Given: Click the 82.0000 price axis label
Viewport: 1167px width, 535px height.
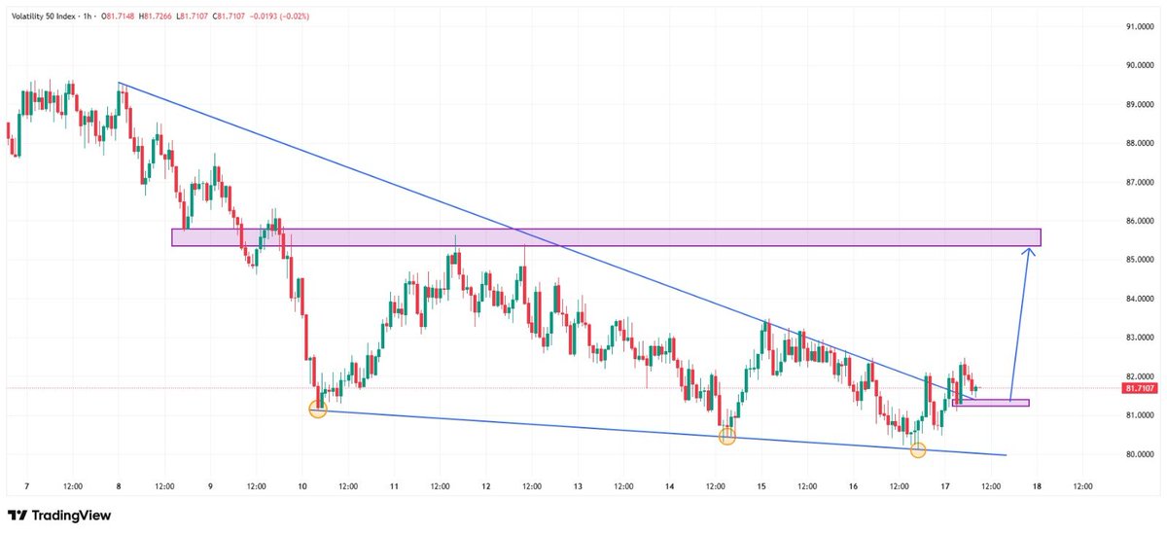Looking at the screenshot, I should coord(1138,376).
